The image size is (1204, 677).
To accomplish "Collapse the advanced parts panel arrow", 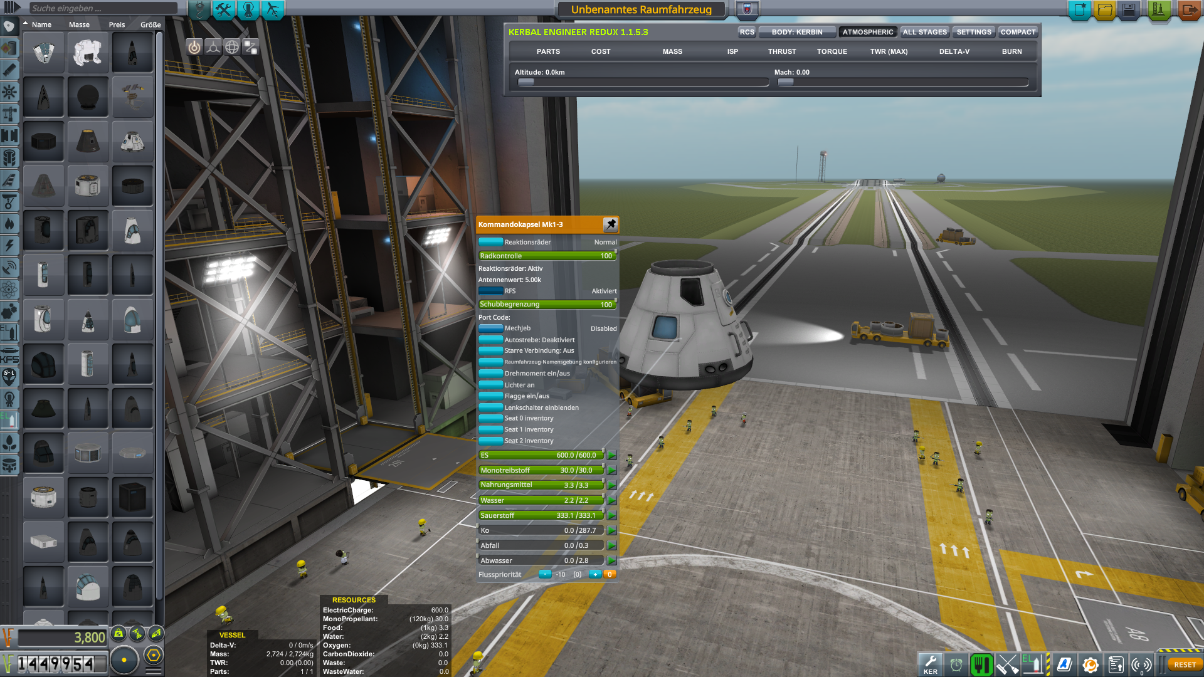I will (x=11, y=9).
